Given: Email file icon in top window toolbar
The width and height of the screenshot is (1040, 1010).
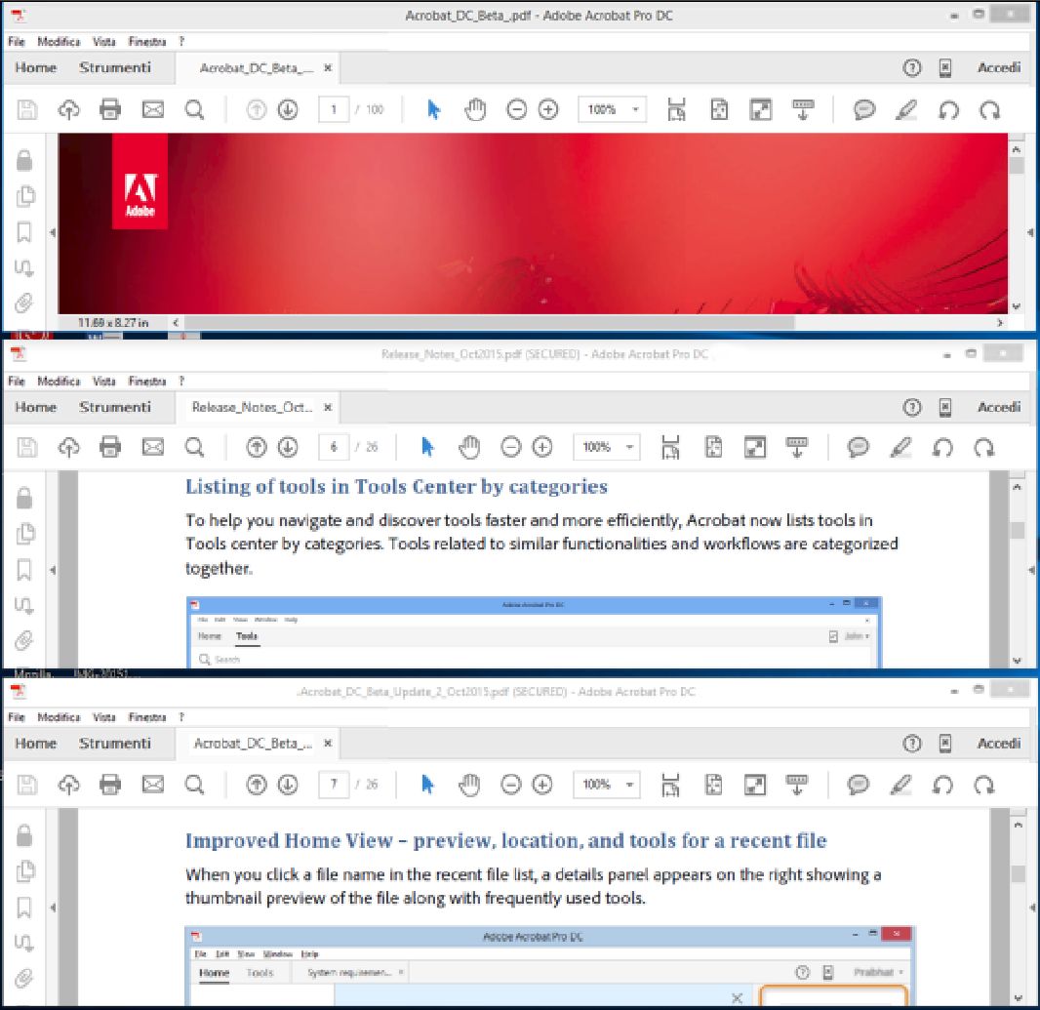Looking at the screenshot, I should point(152,109).
